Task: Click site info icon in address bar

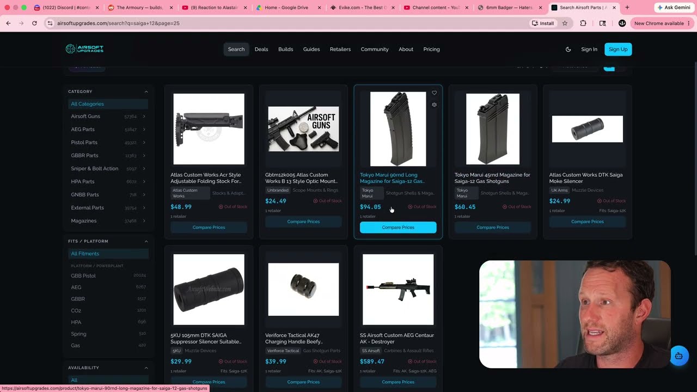Action: coord(50,23)
